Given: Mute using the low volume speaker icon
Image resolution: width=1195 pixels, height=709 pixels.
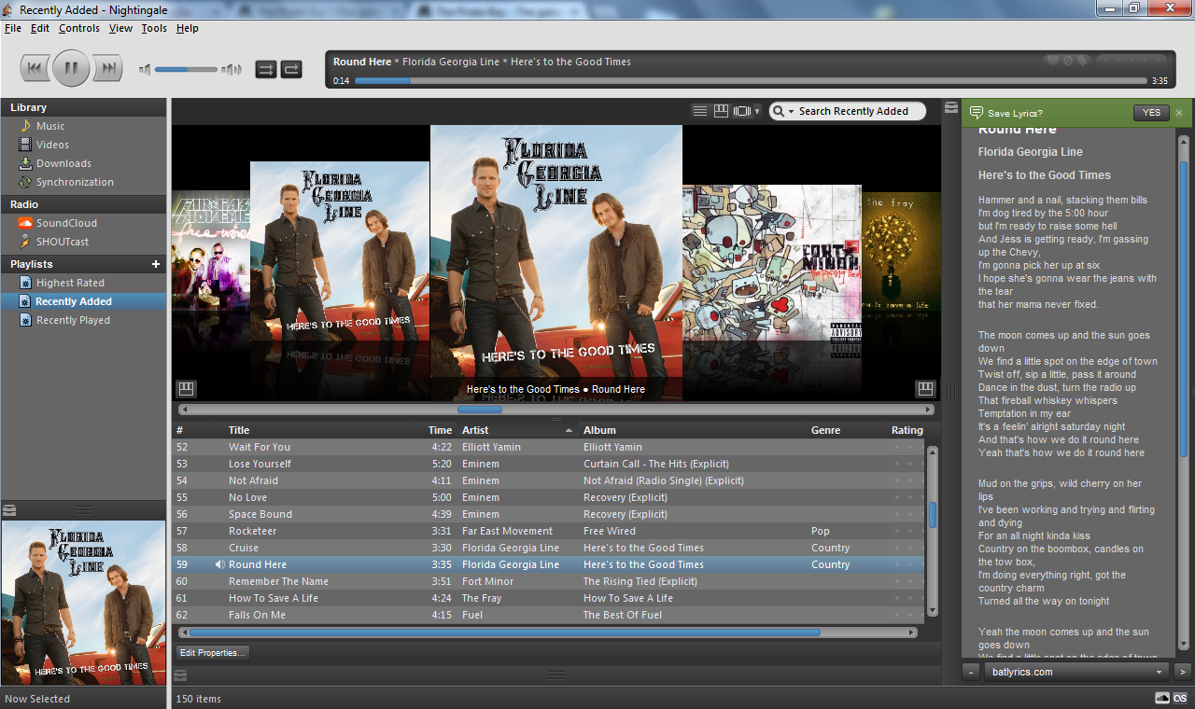Looking at the screenshot, I should (x=145, y=69).
